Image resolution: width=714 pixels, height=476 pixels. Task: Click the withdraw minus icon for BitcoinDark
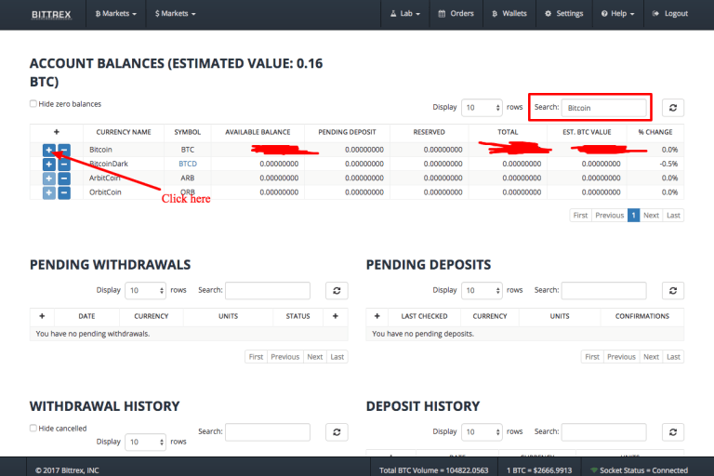pos(64,164)
